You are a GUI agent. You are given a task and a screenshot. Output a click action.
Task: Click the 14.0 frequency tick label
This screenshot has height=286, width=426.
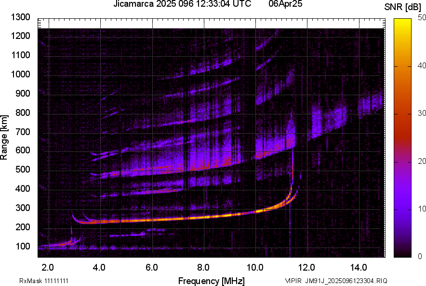click(x=359, y=268)
